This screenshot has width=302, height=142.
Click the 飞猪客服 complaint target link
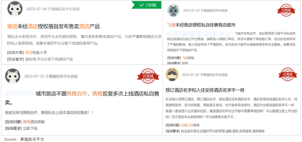(x=188, y=58)
